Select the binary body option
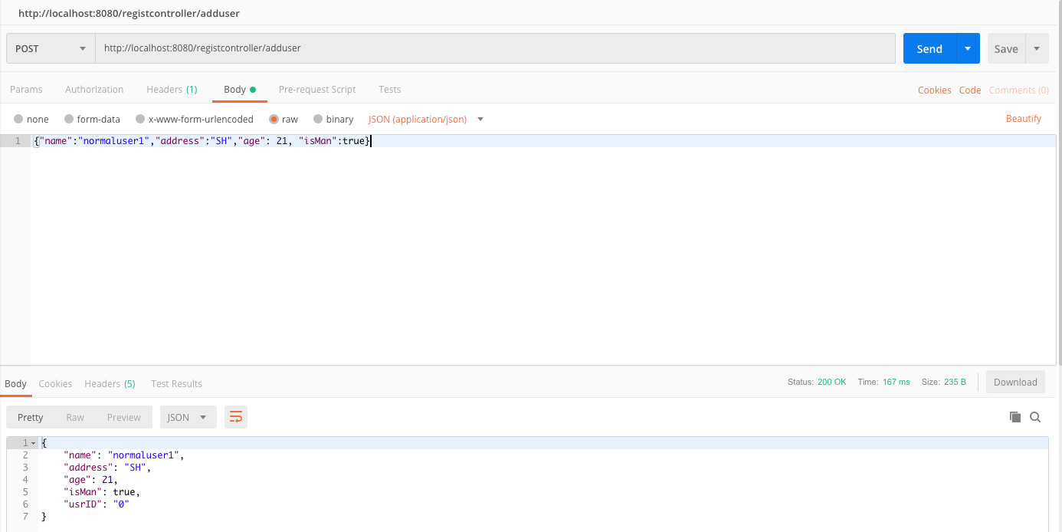Screen dimensions: 1062x532 tap(334, 120)
